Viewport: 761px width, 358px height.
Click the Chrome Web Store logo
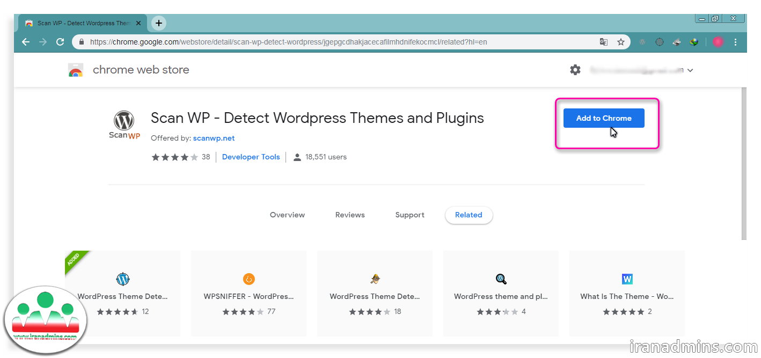pos(76,70)
